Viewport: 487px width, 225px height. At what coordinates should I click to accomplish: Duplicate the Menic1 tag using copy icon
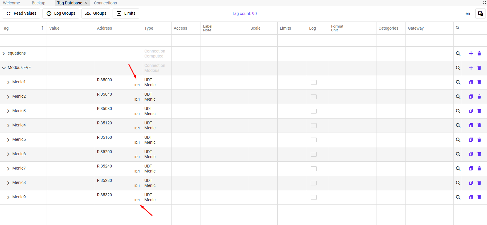click(471, 82)
